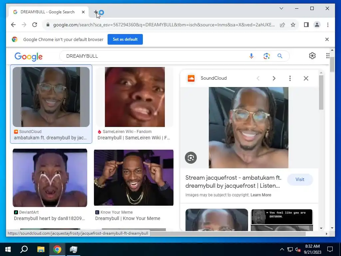Image resolution: width=341 pixels, height=256 pixels.
Task: Open a new tab with the plus button
Action: (96, 12)
